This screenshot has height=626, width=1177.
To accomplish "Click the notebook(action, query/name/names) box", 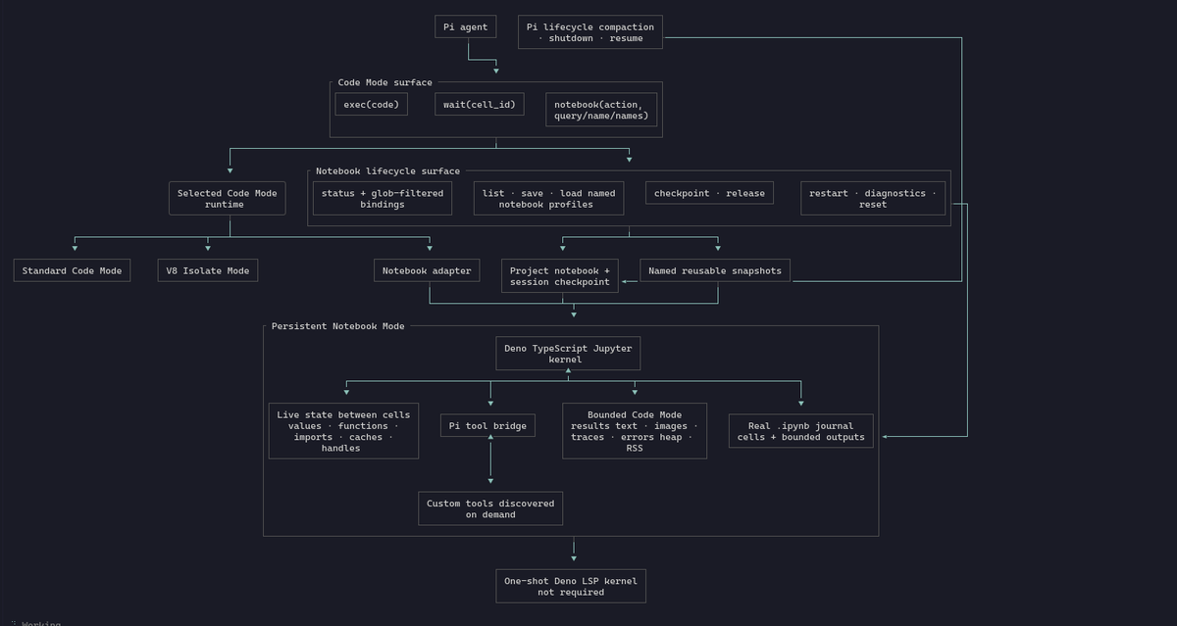I will [x=601, y=110].
